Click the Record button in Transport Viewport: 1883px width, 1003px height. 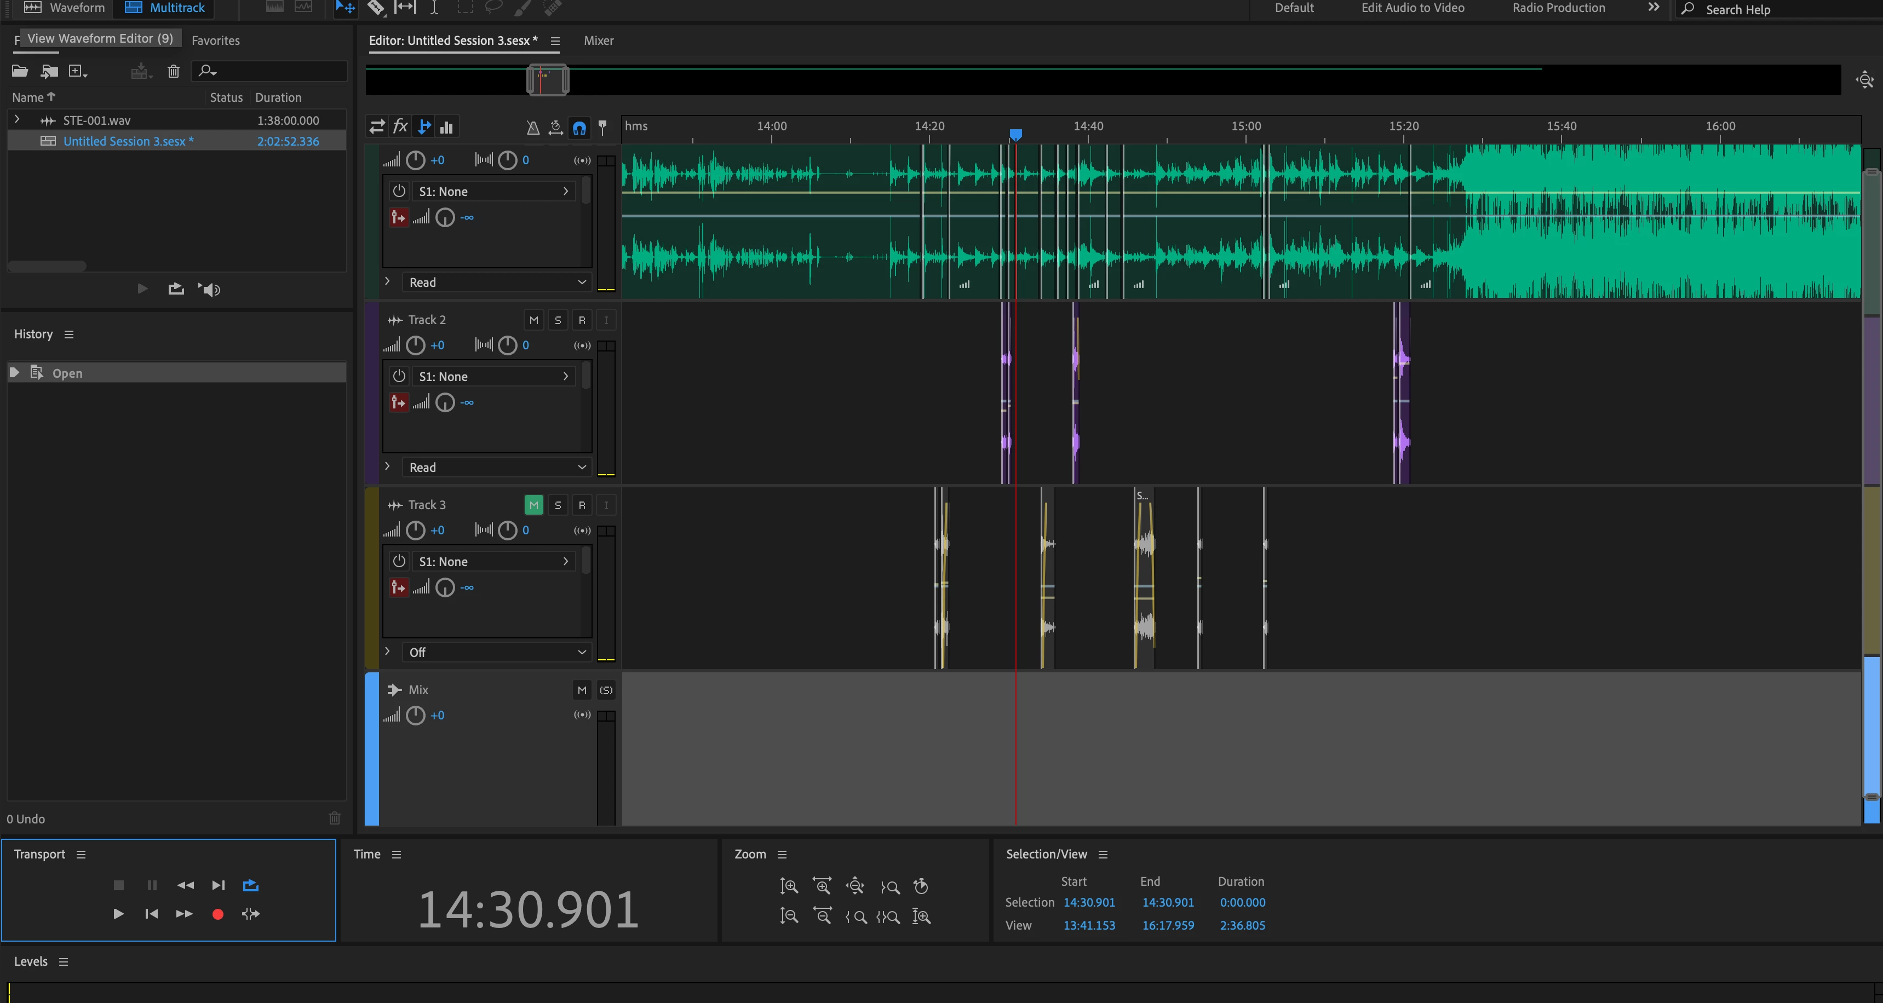coord(217,914)
